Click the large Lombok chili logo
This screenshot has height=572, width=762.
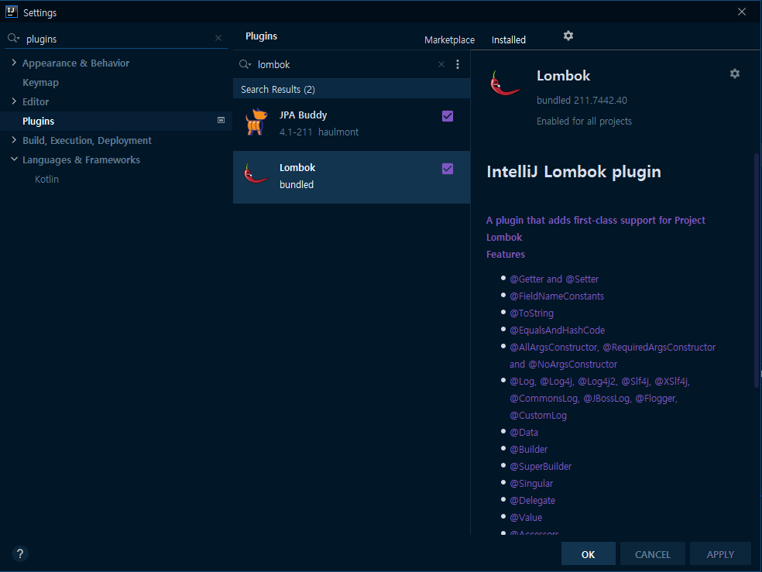point(505,84)
